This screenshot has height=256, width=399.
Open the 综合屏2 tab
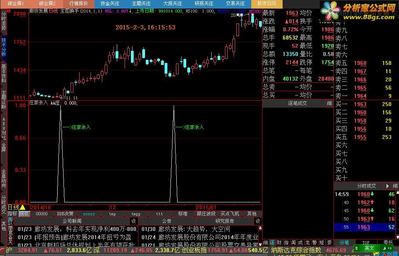pos(47,4)
